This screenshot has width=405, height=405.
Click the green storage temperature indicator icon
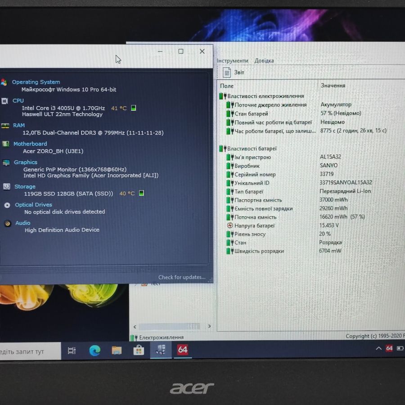coord(142,193)
